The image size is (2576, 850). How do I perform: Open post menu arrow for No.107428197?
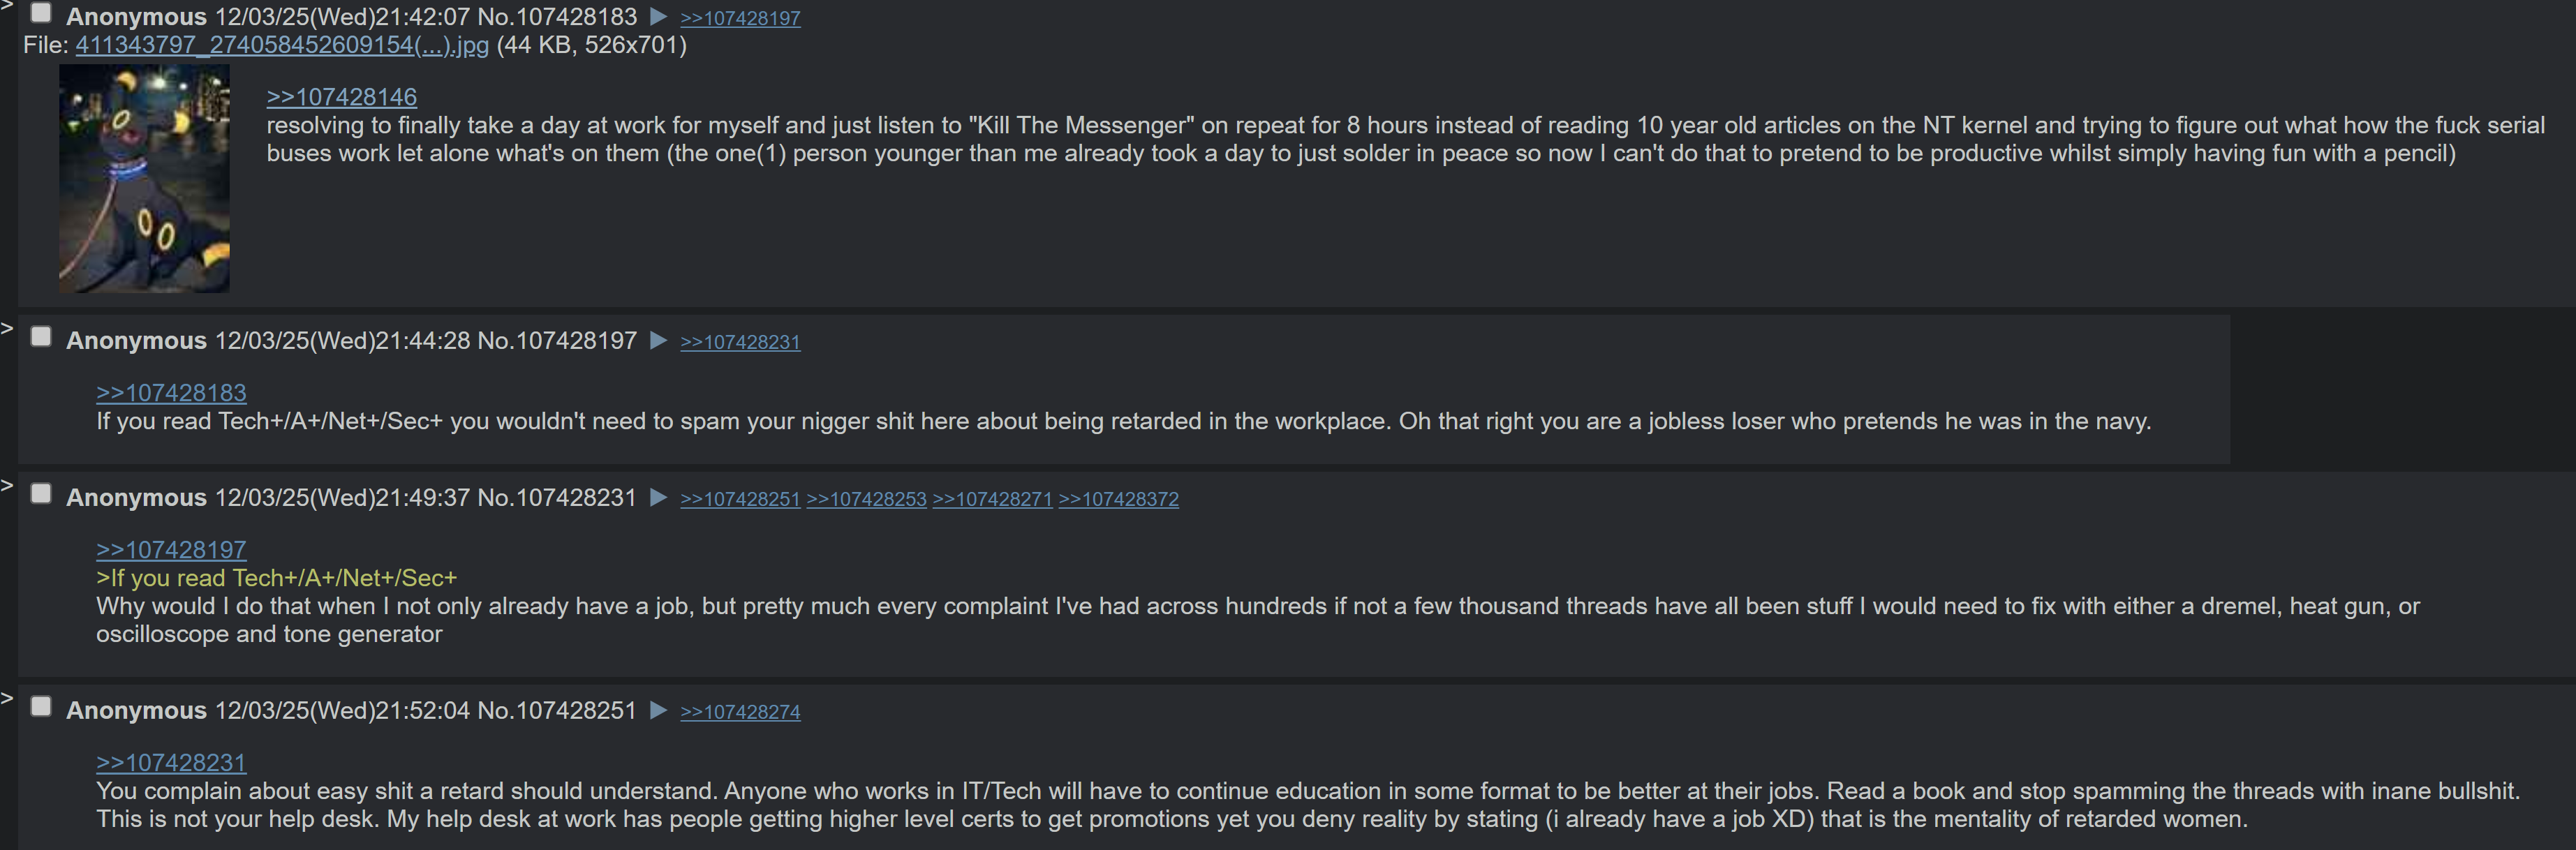click(658, 341)
